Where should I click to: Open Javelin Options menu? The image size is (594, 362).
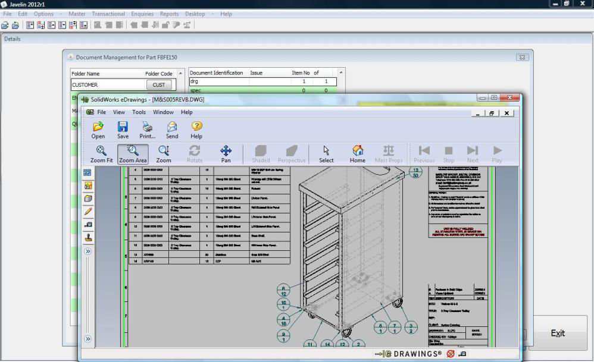[43, 14]
